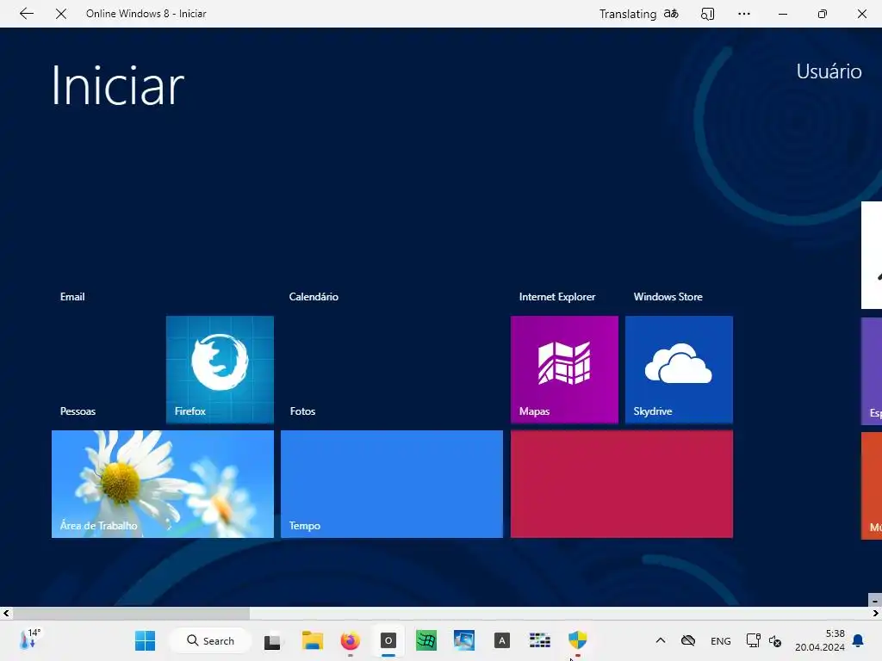Viewport: 882px width, 661px height.
Task: Click the zoom minus button at bottom right
Action: [x=875, y=600]
